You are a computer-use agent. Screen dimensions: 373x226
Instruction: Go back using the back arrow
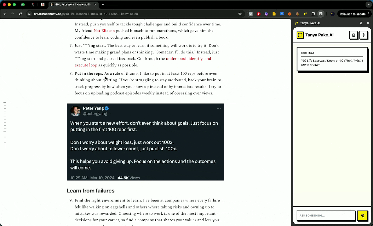pos(5,14)
